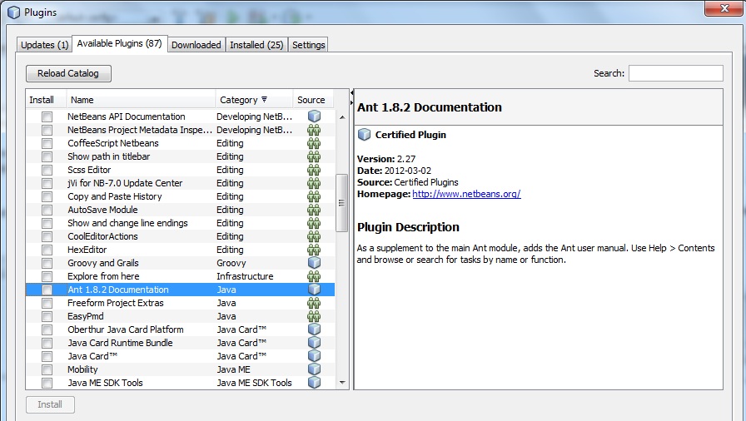This screenshot has width=746, height=421.
Task: Expand the details pane using right splitter arrow
Action: [x=352, y=102]
